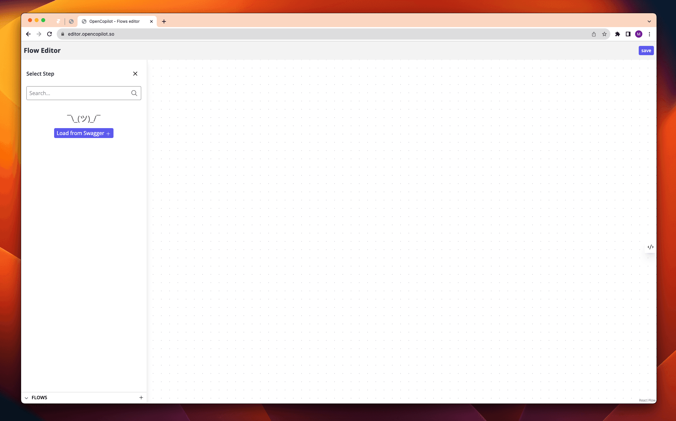Open the Chrome three-dot menu
This screenshot has width=676, height=421.
click(649, 34)
